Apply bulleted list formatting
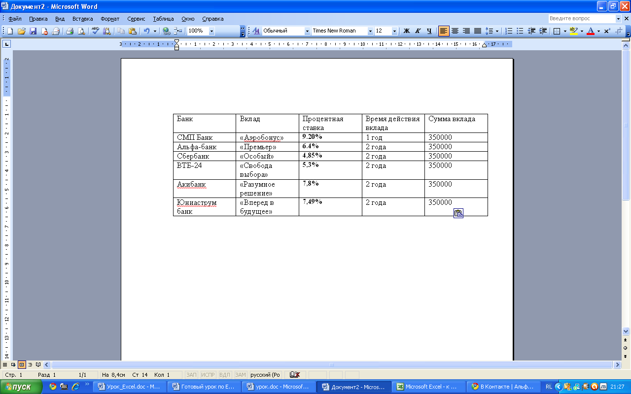This screenshot has width=631, height=394. pos(520,31)
